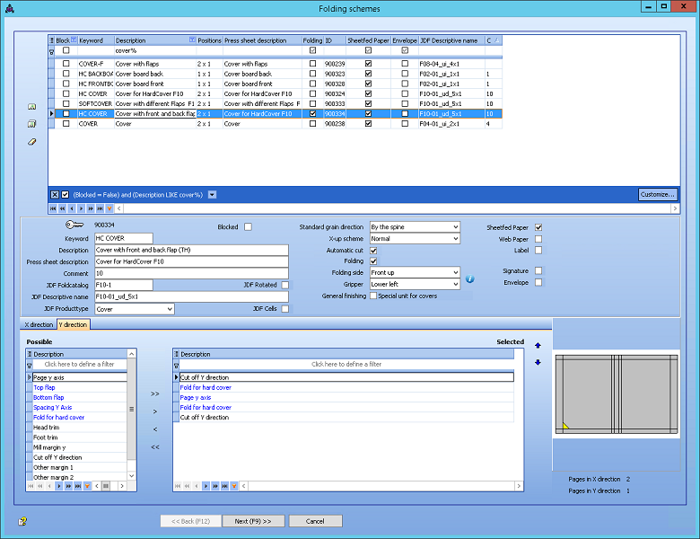The width and height of the screenshot is (700, 539).
Task: Click the Next (F9) >> button
Action: coord(253,521)
